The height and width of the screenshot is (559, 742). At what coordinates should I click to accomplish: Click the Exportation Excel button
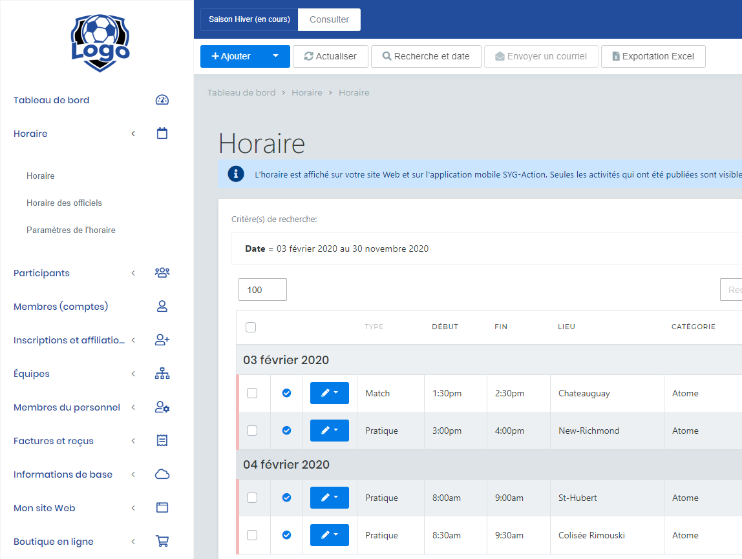(x=653, y=56)
